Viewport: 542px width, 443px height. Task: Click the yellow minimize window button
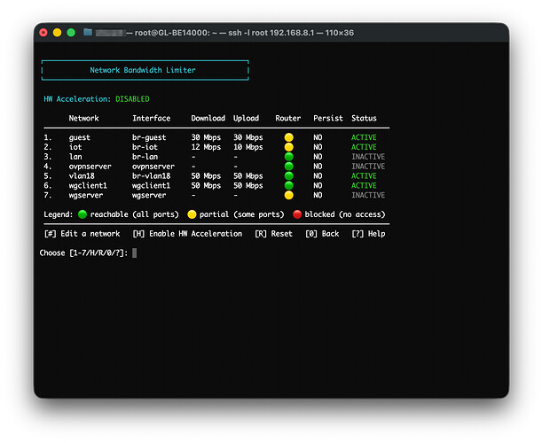57,33
